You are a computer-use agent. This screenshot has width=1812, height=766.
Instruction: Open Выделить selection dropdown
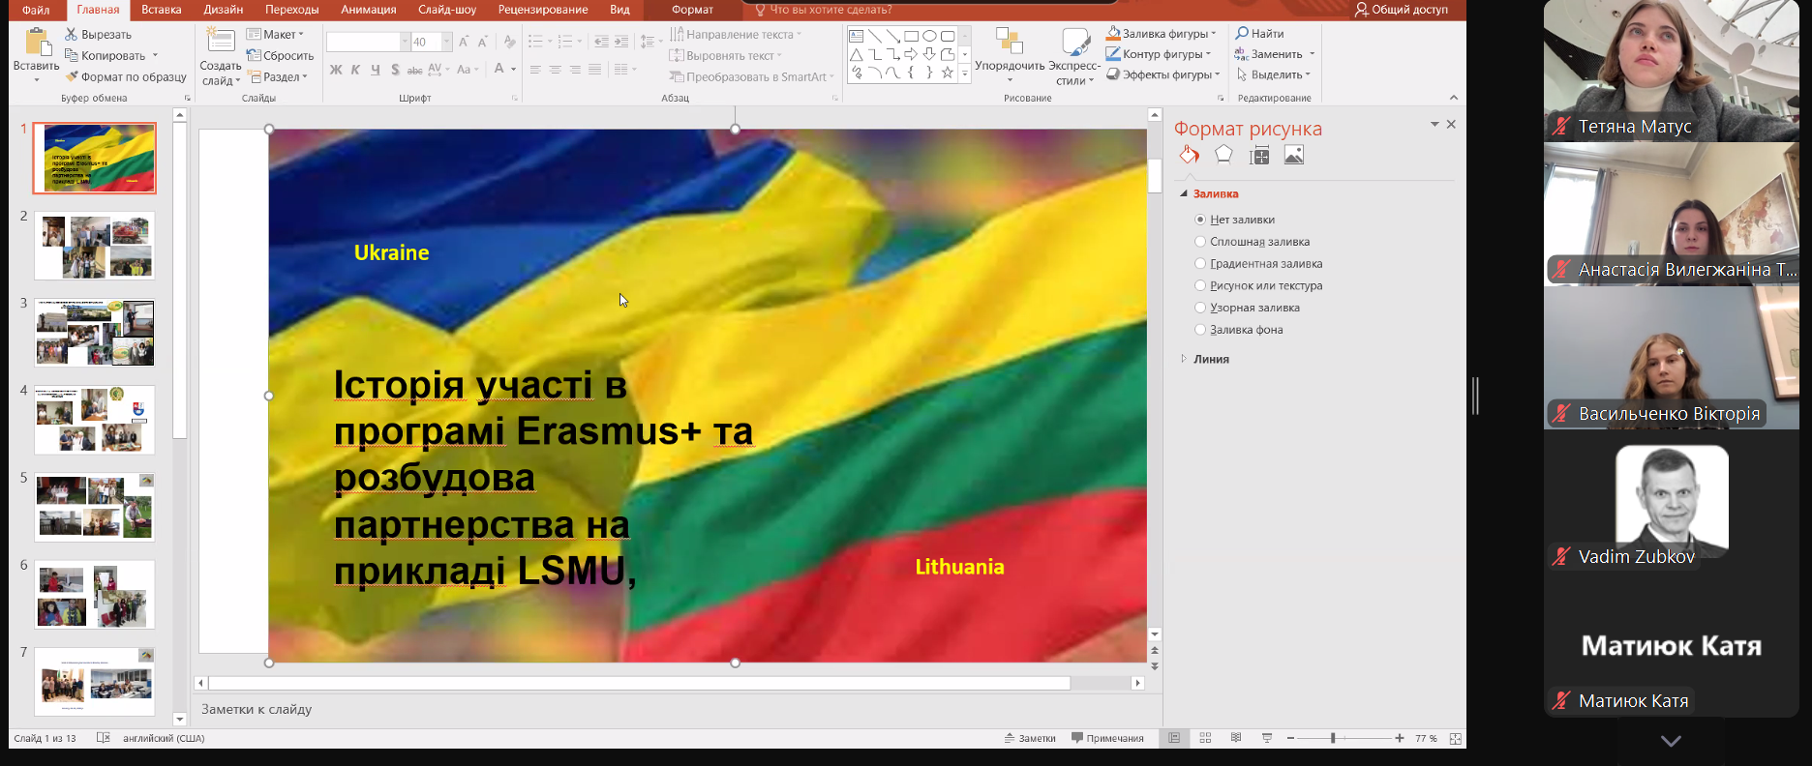click(x=1274, y=74)
